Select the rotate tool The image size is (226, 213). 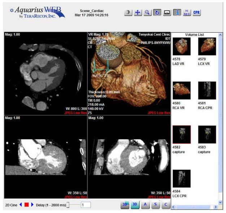coord(157,12)
